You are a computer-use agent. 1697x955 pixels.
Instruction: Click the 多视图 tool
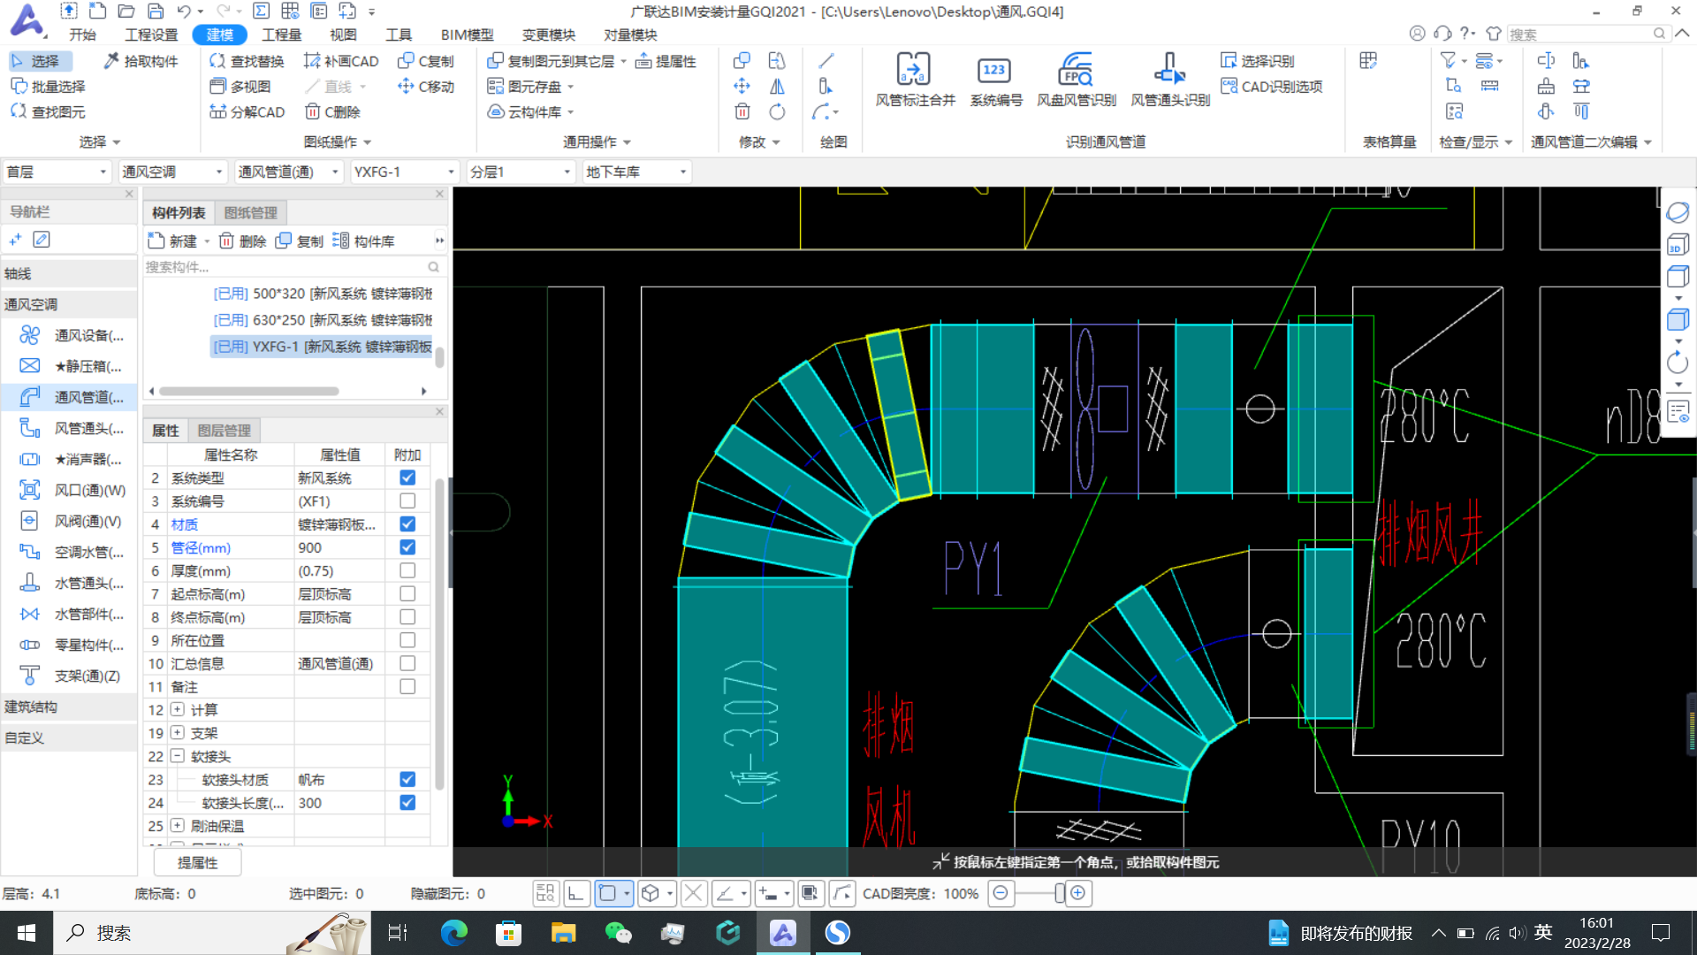[x=240, y=87]
